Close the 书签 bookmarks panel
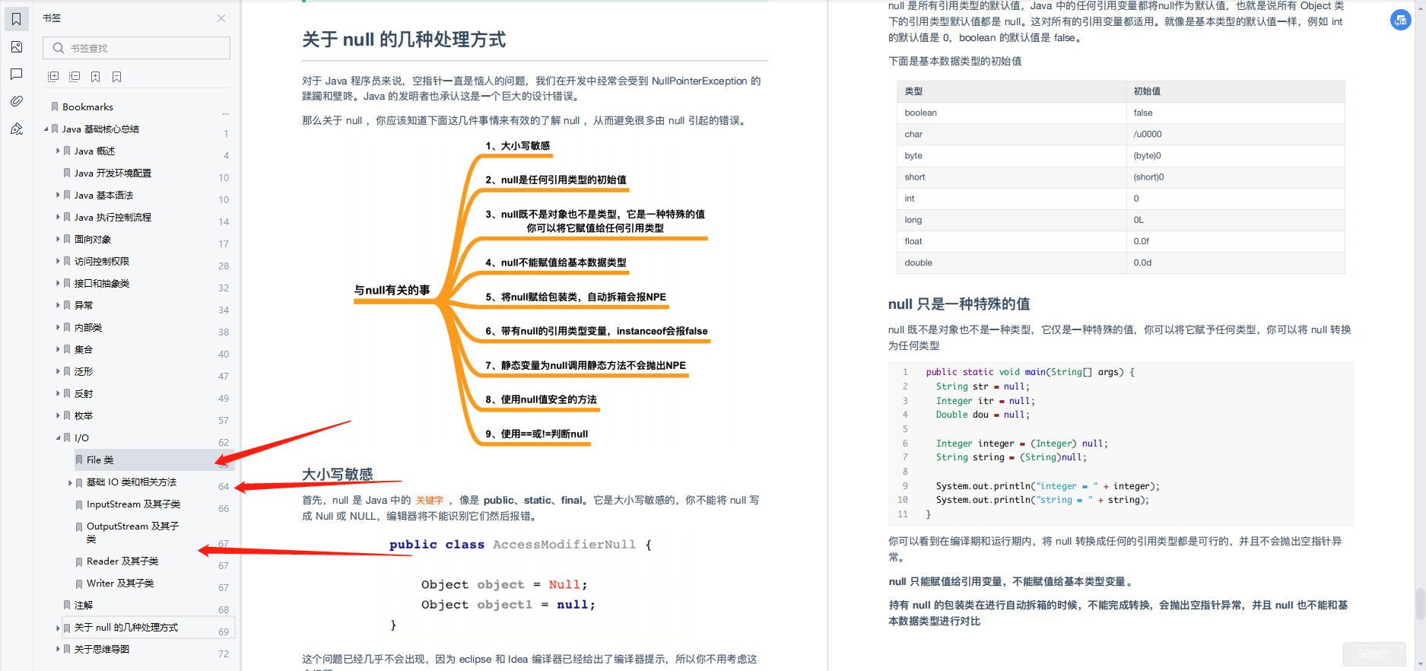 coord(221,18)
